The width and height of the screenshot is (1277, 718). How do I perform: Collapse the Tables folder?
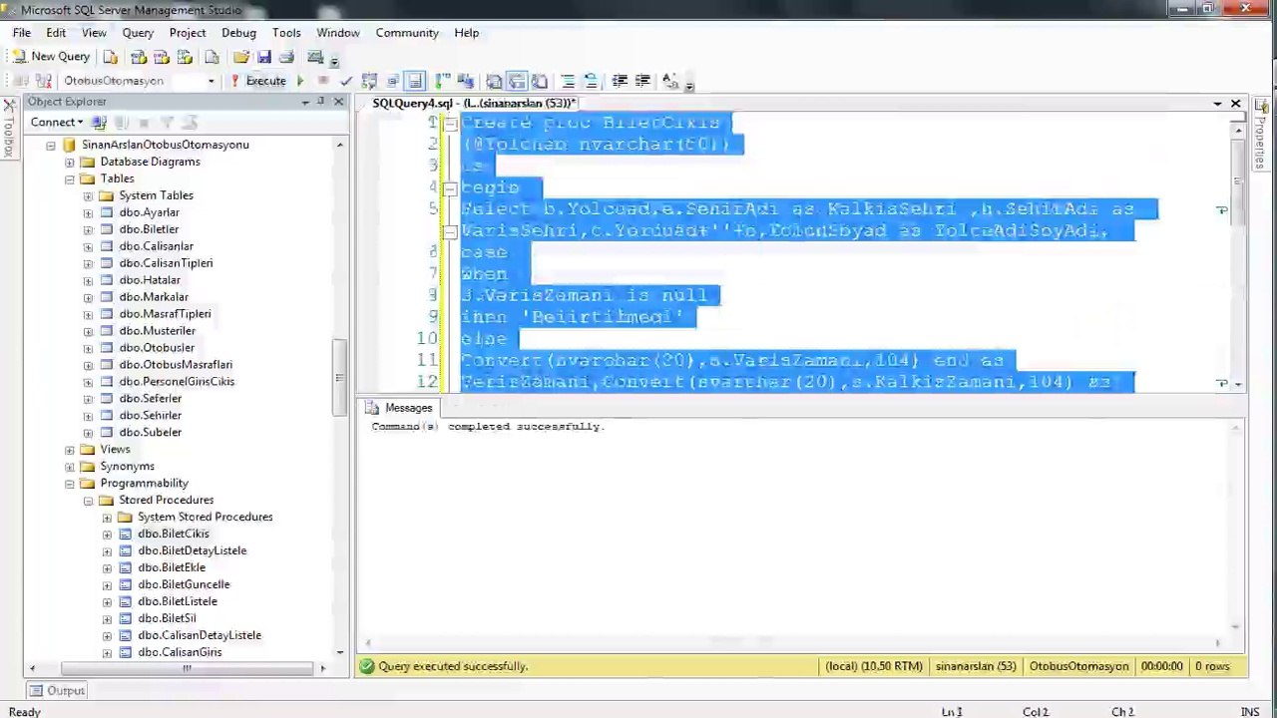[70, 179]
